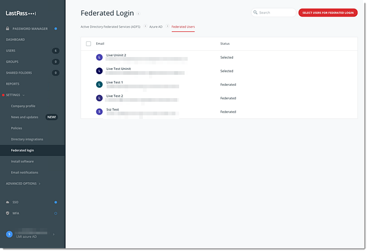Click the MFA shield icon

7,213
